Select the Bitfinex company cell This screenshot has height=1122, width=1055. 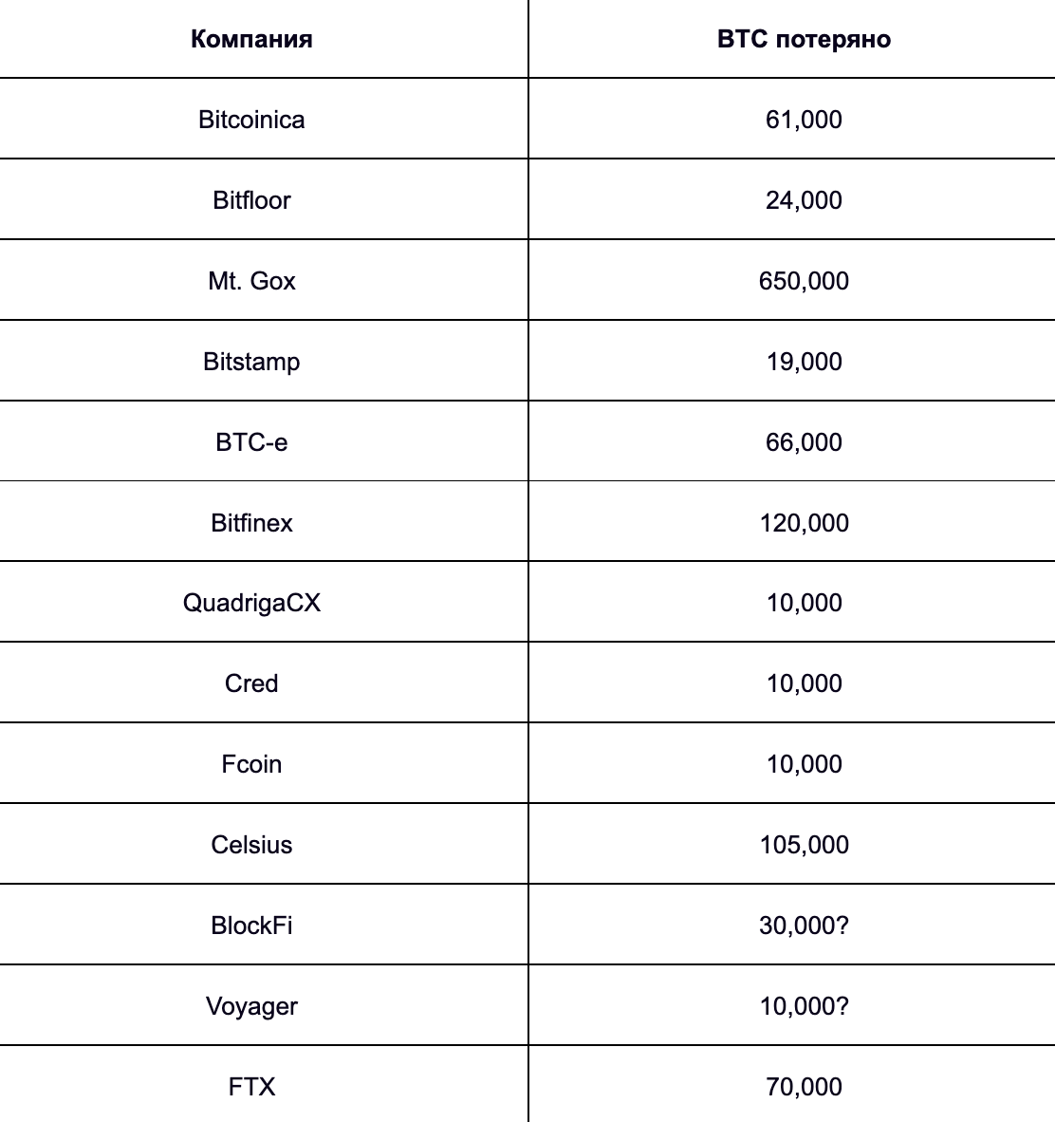[251, 523]
